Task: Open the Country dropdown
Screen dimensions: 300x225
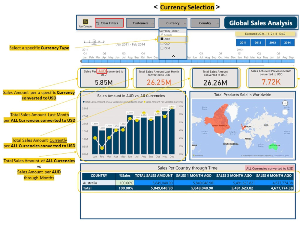Action: click(205, 23)
